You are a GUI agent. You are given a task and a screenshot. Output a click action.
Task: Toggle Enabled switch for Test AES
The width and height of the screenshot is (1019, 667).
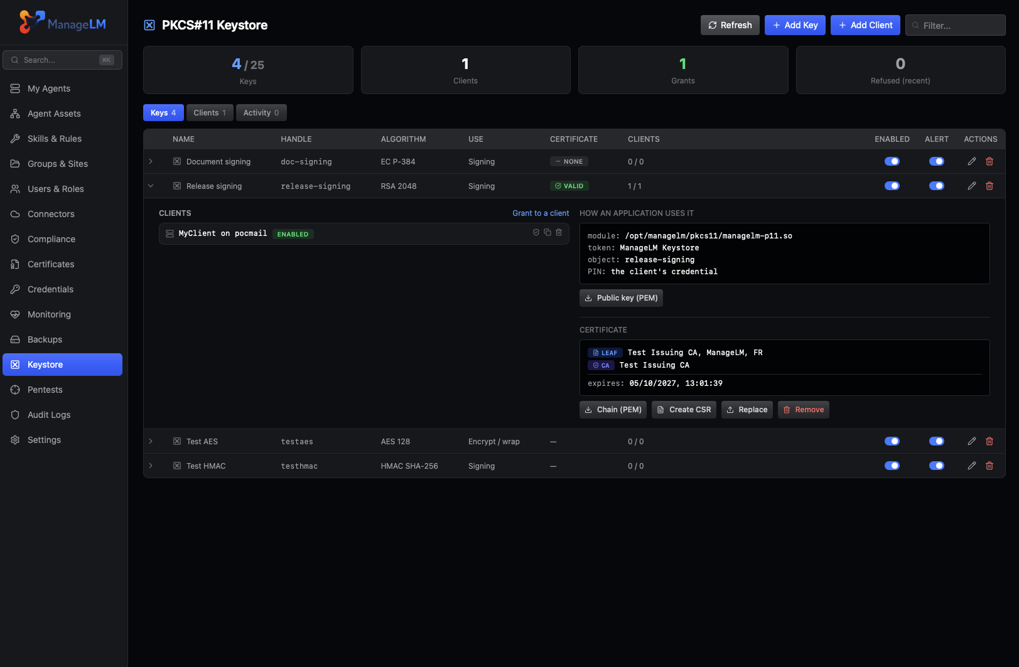pyautogui.click(x=892, y=441)
